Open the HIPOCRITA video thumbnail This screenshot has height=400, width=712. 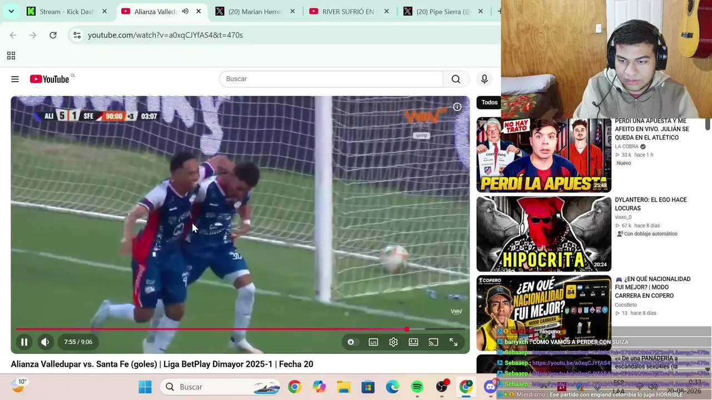544,234
